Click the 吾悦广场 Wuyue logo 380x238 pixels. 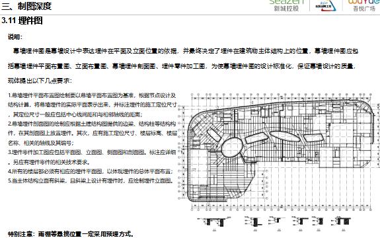pyautogui.click(x=364, y=5)
